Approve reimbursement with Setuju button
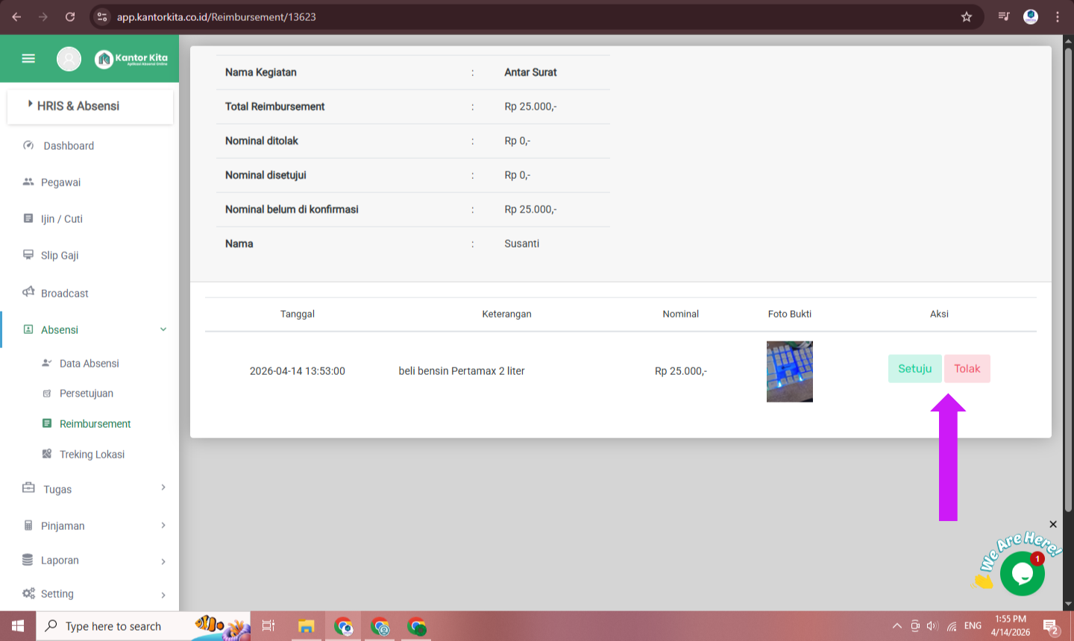Viewport: 1074px width, 641px height. click(x=914, y=369)
